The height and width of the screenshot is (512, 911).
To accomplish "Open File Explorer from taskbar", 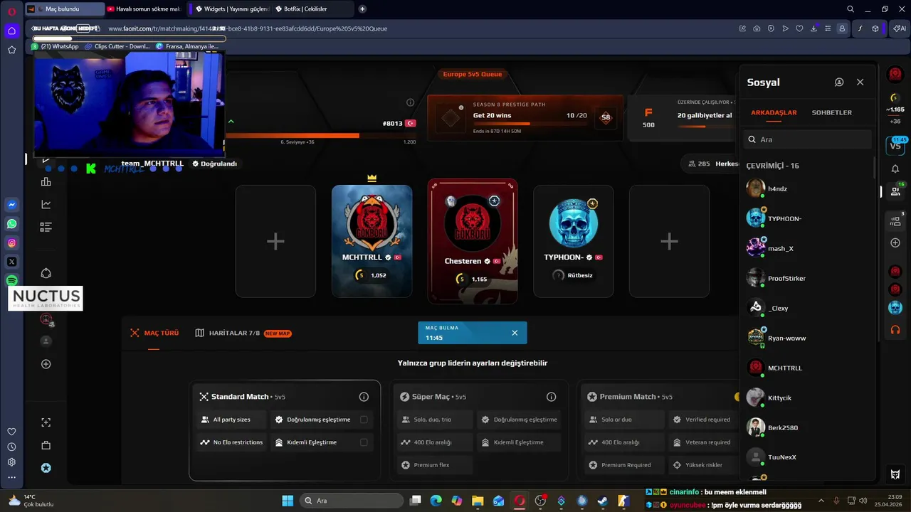I will 478,501.
